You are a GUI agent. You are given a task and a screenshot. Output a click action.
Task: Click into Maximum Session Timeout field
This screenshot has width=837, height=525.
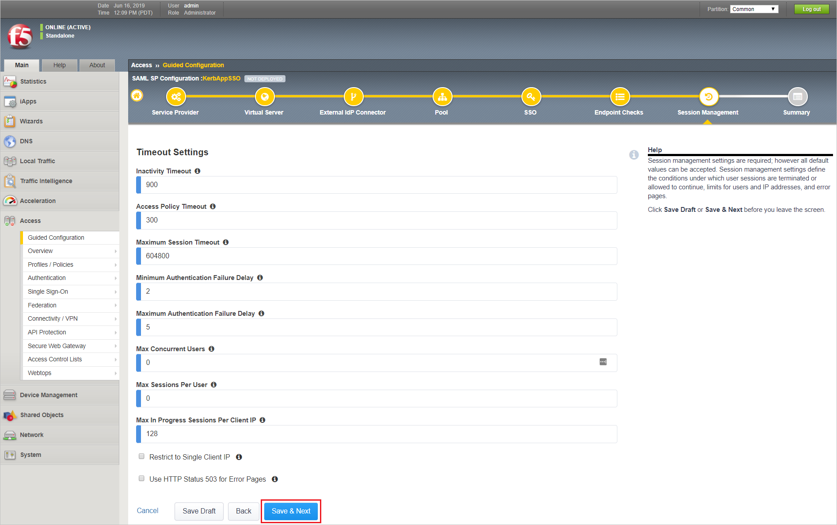point(377,256)
